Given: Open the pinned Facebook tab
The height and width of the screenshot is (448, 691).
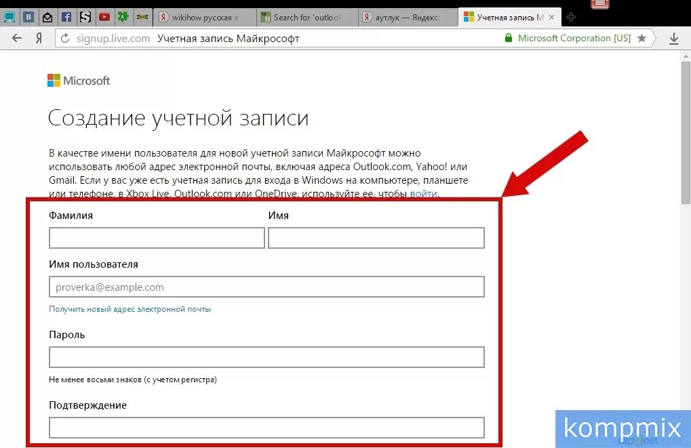Looking at the screenshot, I should coord(66,17).
